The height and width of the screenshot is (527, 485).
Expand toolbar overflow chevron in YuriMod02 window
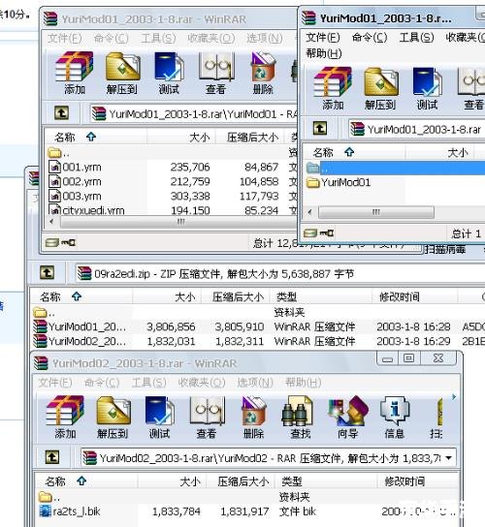(x=454, y=397)
